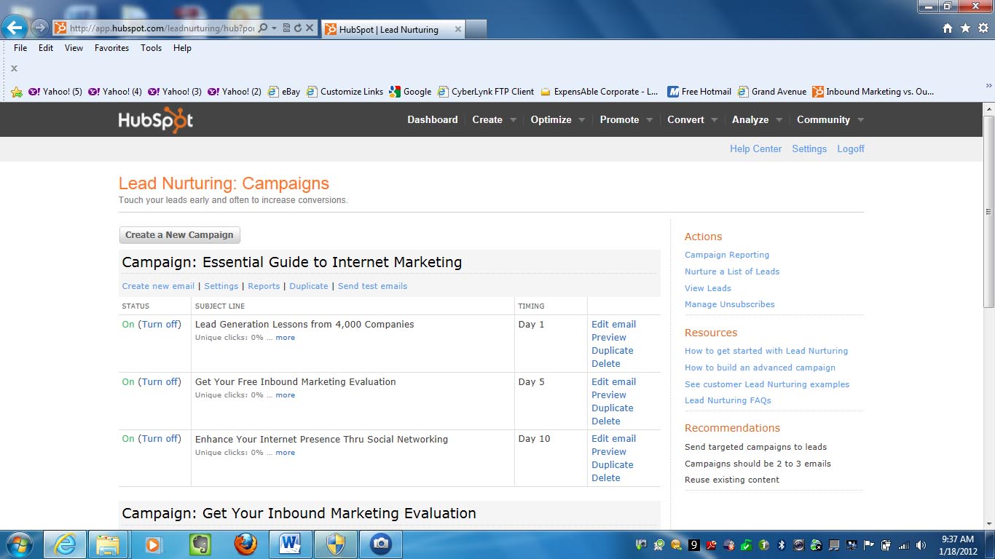
Task: Click the volume speaker icon in tray
Action: [x=921, y=544]
